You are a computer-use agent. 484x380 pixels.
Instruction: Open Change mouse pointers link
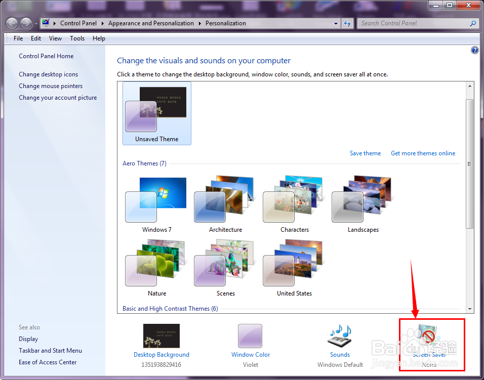51,86
